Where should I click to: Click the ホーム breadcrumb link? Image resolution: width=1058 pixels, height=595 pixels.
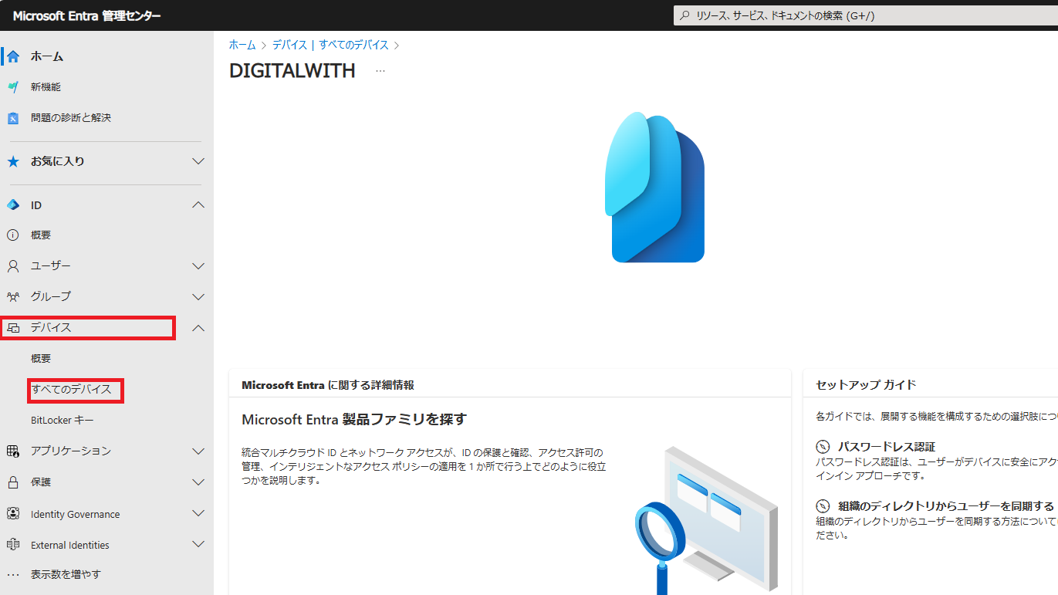coord(242,45)
